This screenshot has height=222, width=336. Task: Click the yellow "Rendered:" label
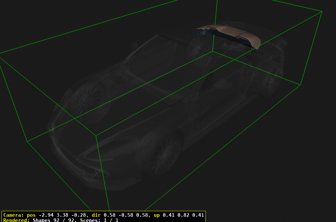16,220
